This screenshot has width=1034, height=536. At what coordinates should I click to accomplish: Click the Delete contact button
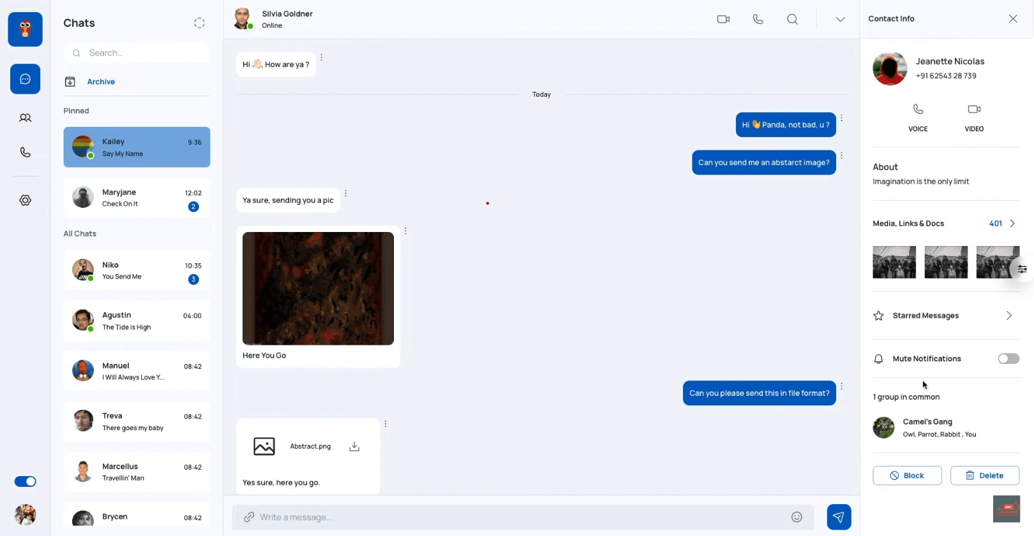[x=984, y=475]
